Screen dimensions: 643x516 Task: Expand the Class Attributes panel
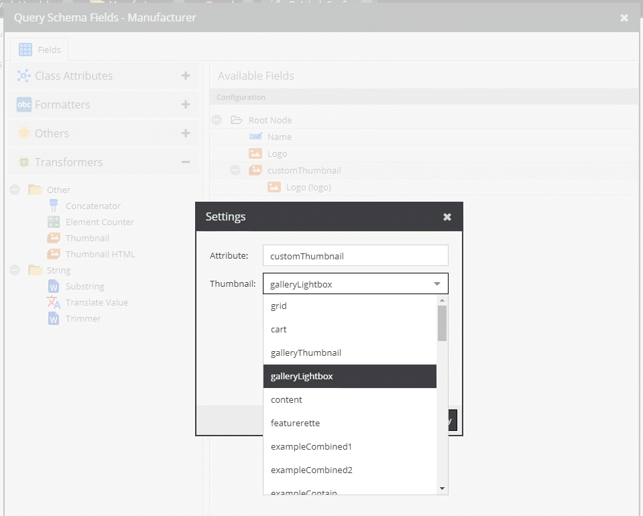[x=186, y=76]
